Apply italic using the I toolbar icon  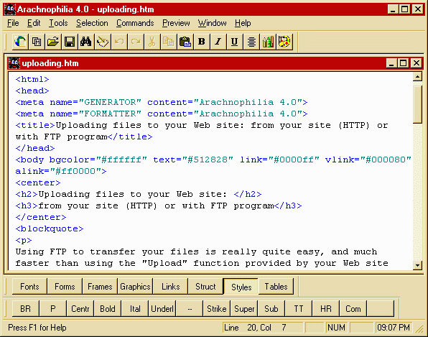pyautogui.click(x=218, y=42)
